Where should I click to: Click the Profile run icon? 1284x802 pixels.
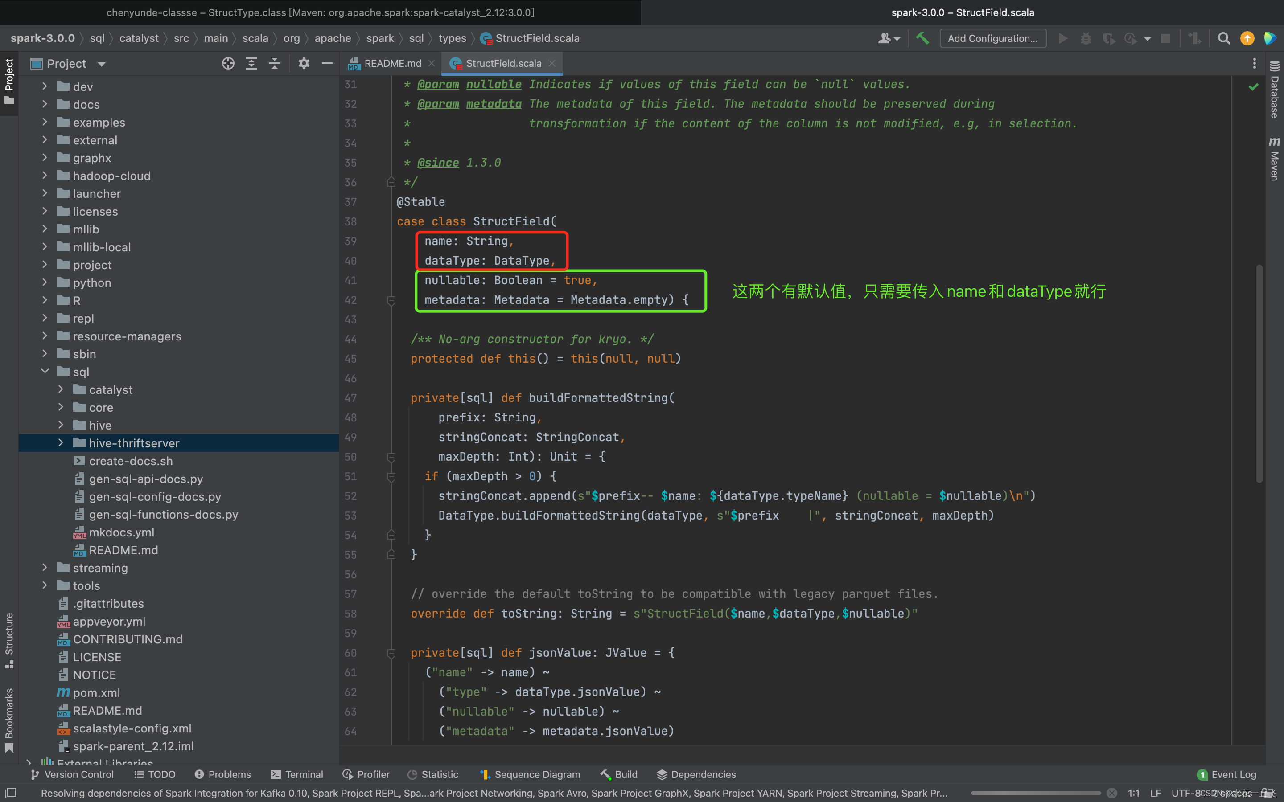click(x=1130, y=38)
